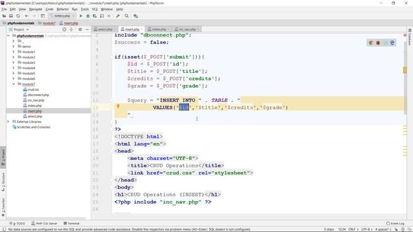Close the insert.php editor tab

[x=142, y=29]
